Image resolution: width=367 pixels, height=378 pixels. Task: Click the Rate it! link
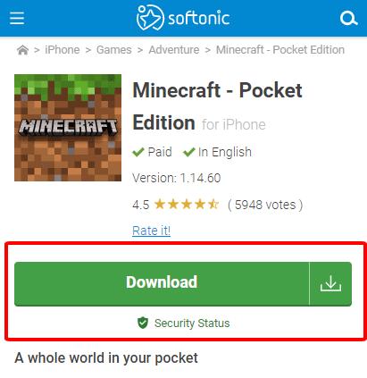151,231
